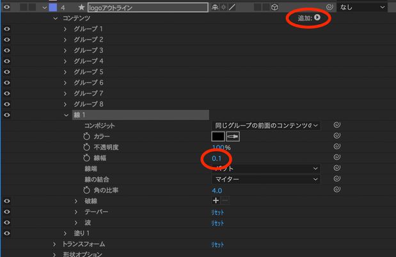Click the stopwatch icon for 角の比率
Viewport: 396px width, 257px height.
(x=88, y=190)
